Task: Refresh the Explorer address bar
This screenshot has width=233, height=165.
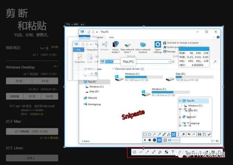Action: coord(173,62)
